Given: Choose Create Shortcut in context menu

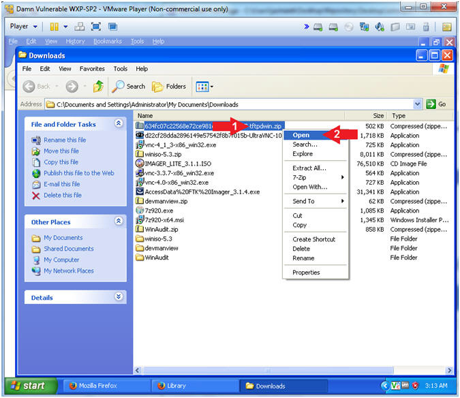Looking at the screenshot, I should 316,239.
